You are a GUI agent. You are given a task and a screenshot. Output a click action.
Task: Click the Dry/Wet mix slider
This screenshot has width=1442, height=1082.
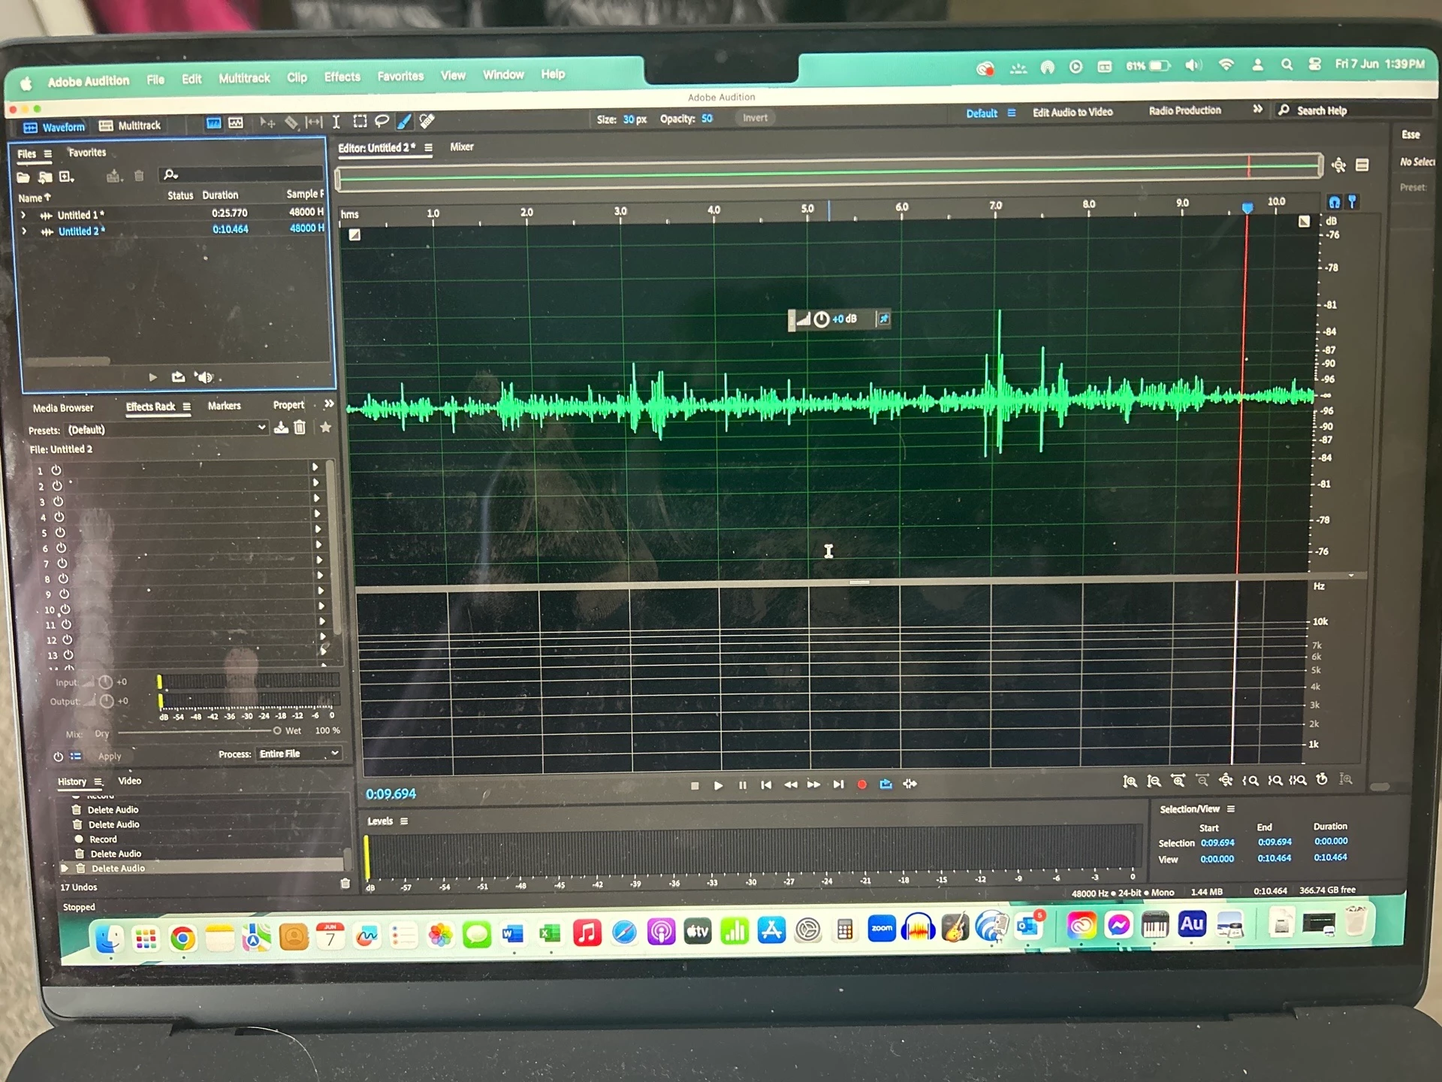(195, 731)
